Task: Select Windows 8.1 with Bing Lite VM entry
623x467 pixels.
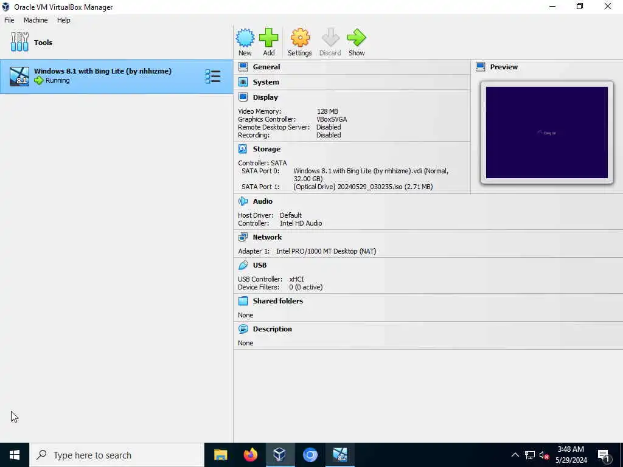Action: (116, 77)
